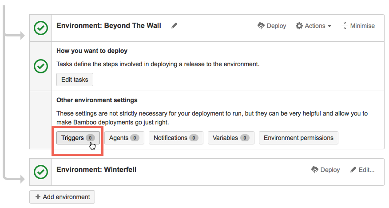Click the plus icon on Add environment
The height and width of the screenshot is (208, 389).
[x=38, y=197]
